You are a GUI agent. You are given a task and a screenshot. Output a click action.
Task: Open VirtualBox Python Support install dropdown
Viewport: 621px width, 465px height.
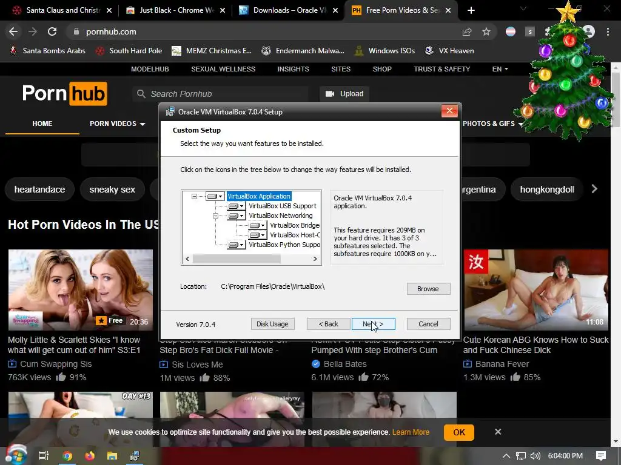(236, 245)
